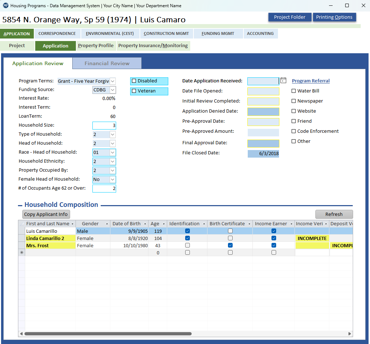Image resolution: width=370 pixels, height=344 pixels.
Task: Click the Date Application Received field
Action: point(263,81)
